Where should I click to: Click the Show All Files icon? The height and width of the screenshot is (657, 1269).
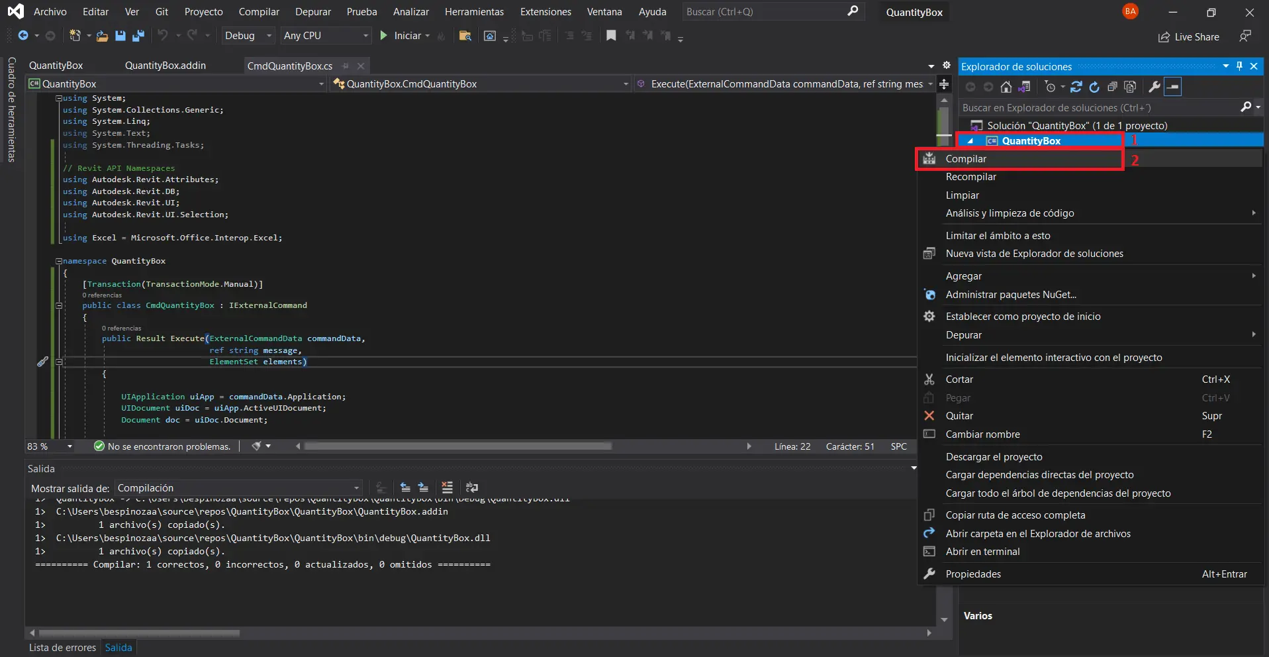[1131, 87]
